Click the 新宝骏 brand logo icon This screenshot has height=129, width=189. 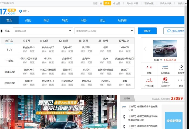click(181, 67)
